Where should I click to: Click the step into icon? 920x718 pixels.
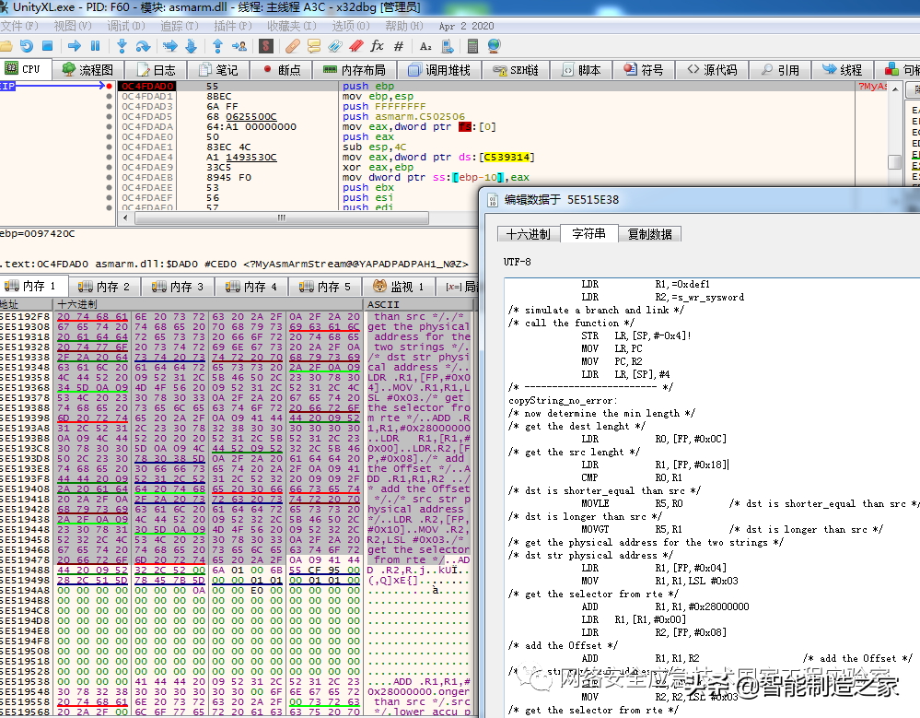point(122,46)
